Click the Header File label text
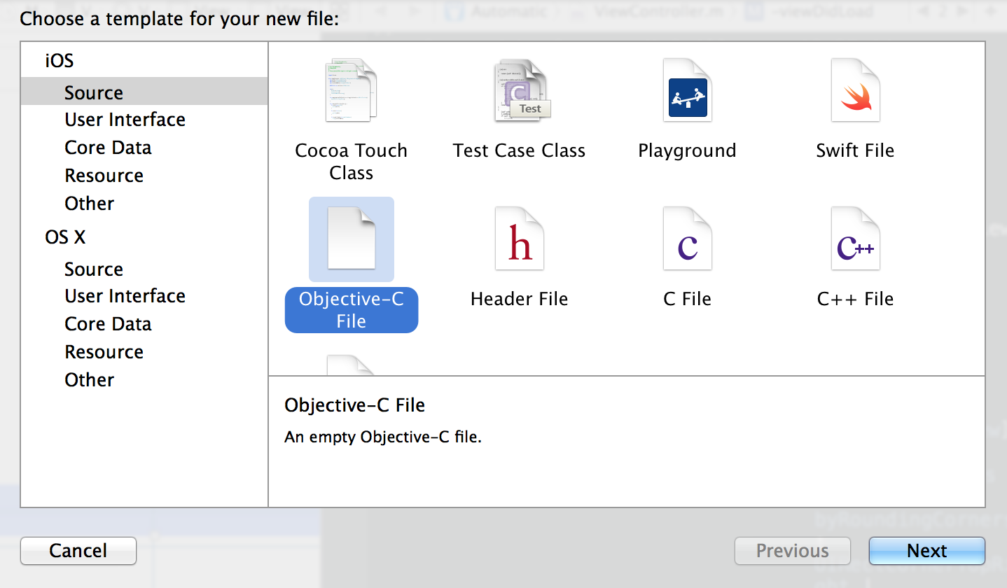Viewport: 1007px width, 588px height. point(520,299)
